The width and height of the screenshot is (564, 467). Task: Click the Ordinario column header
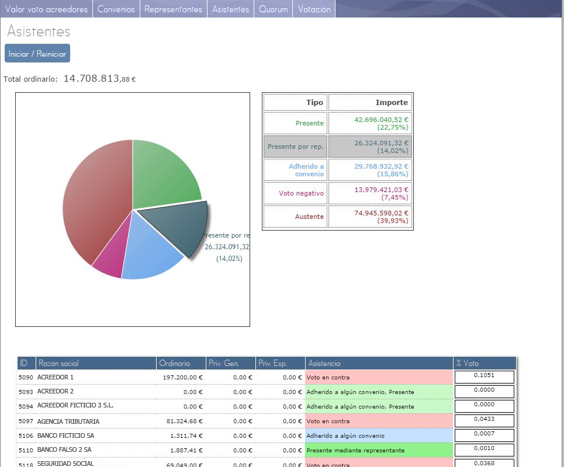click(181, 363)
